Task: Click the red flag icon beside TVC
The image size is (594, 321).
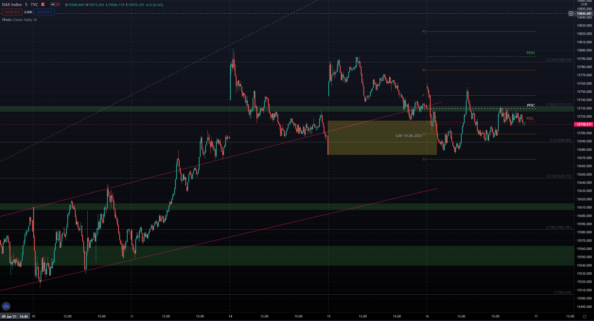Action: pyautogui.click(x=43, y=4)
